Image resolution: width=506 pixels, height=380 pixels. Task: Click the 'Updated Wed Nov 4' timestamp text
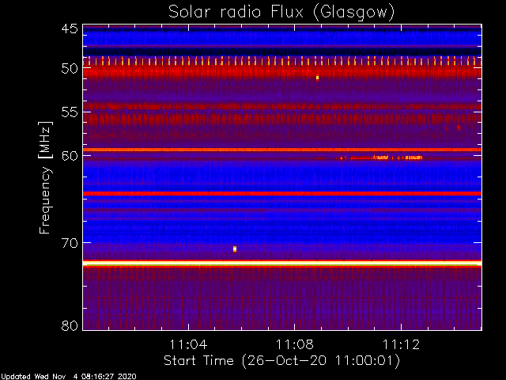(x=69, y=377)
